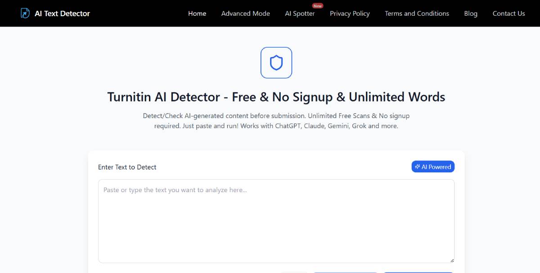
Task: Click the 'Enter Text to Detect' label
Action: [127, 167]
